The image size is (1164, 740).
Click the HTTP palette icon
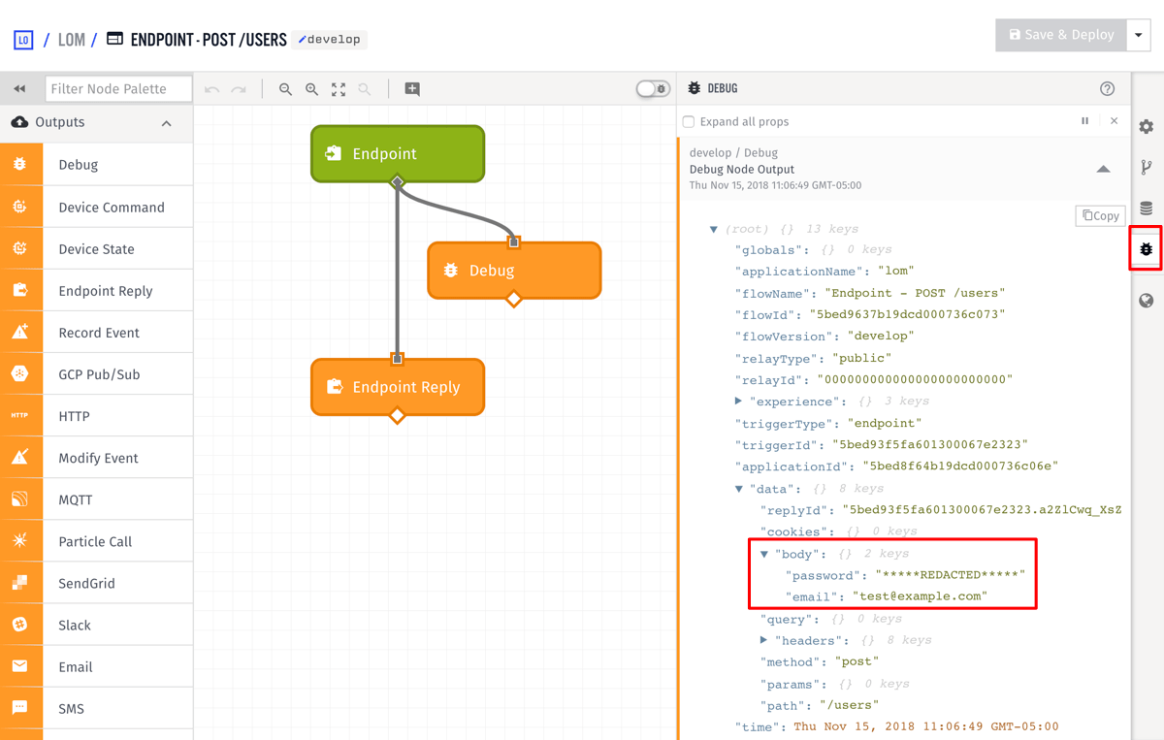click(x=20, y=415)
